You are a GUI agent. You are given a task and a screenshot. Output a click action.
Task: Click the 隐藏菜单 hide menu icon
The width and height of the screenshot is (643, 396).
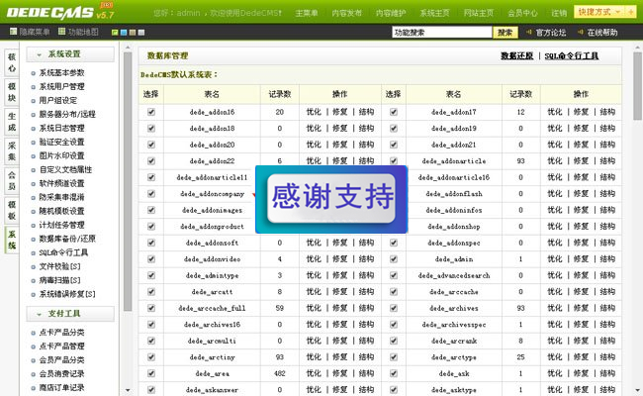(13, 32)
